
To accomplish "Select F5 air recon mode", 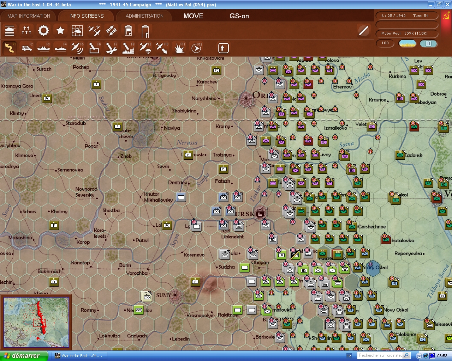I will (x=77, y=48).
